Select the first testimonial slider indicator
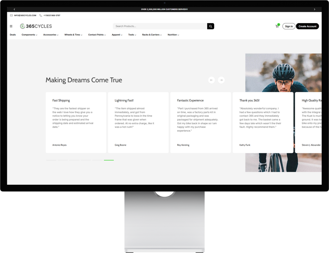This screenshot has width=329, height=253. click(x=51, y=160)
